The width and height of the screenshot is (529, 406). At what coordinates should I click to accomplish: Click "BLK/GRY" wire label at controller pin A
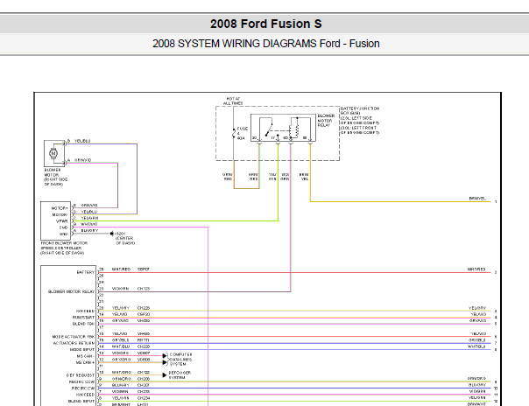click(x=89, y=231)
